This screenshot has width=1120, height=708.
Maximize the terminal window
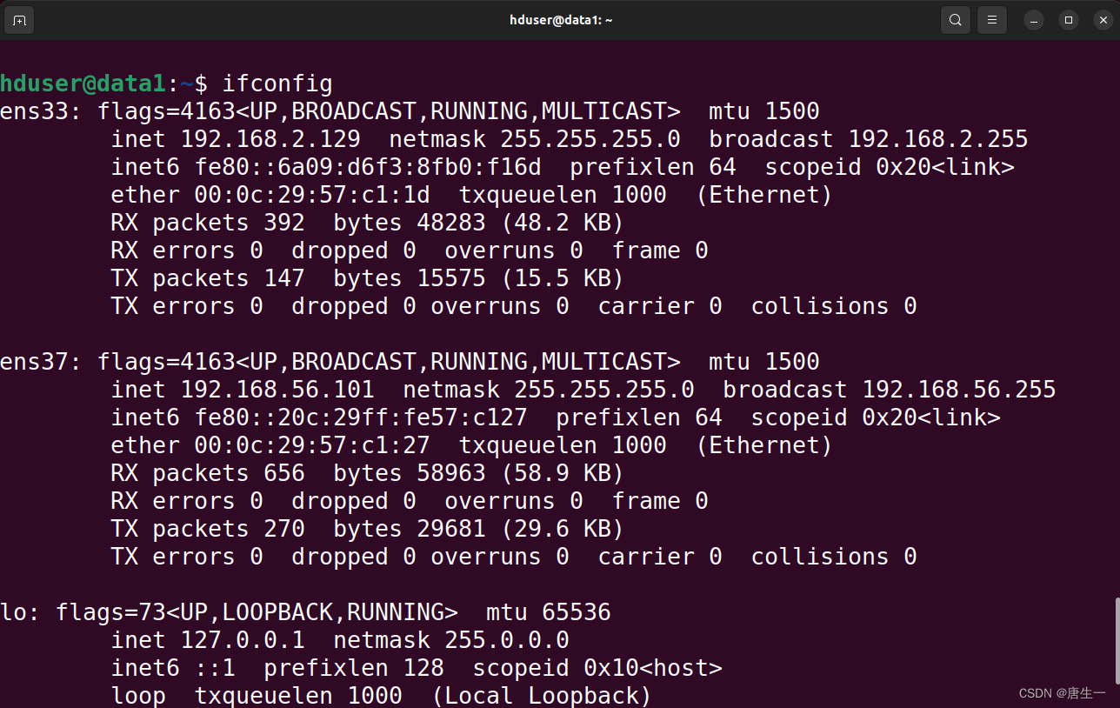click(1069, 20)
